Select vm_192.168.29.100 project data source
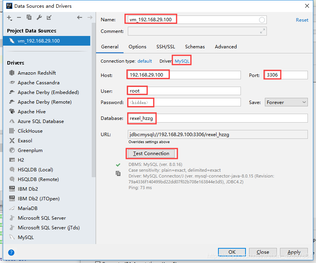This screenshot has height=263, width=316. (47, 41)
